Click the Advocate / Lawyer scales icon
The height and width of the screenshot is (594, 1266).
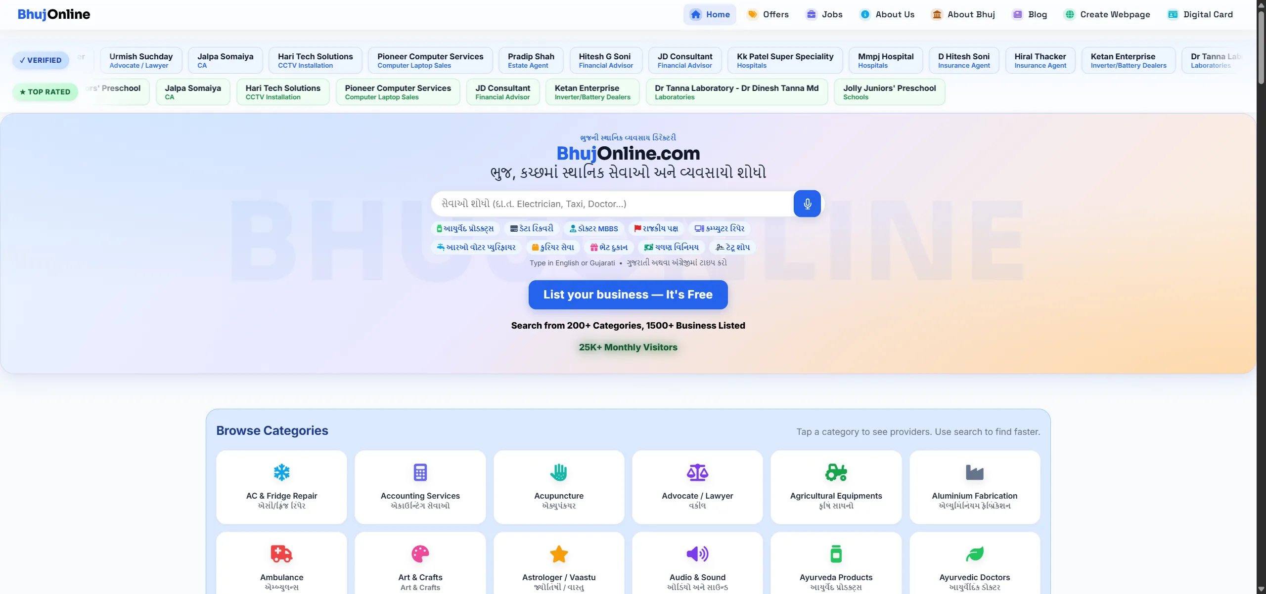(x=697, y=472)
